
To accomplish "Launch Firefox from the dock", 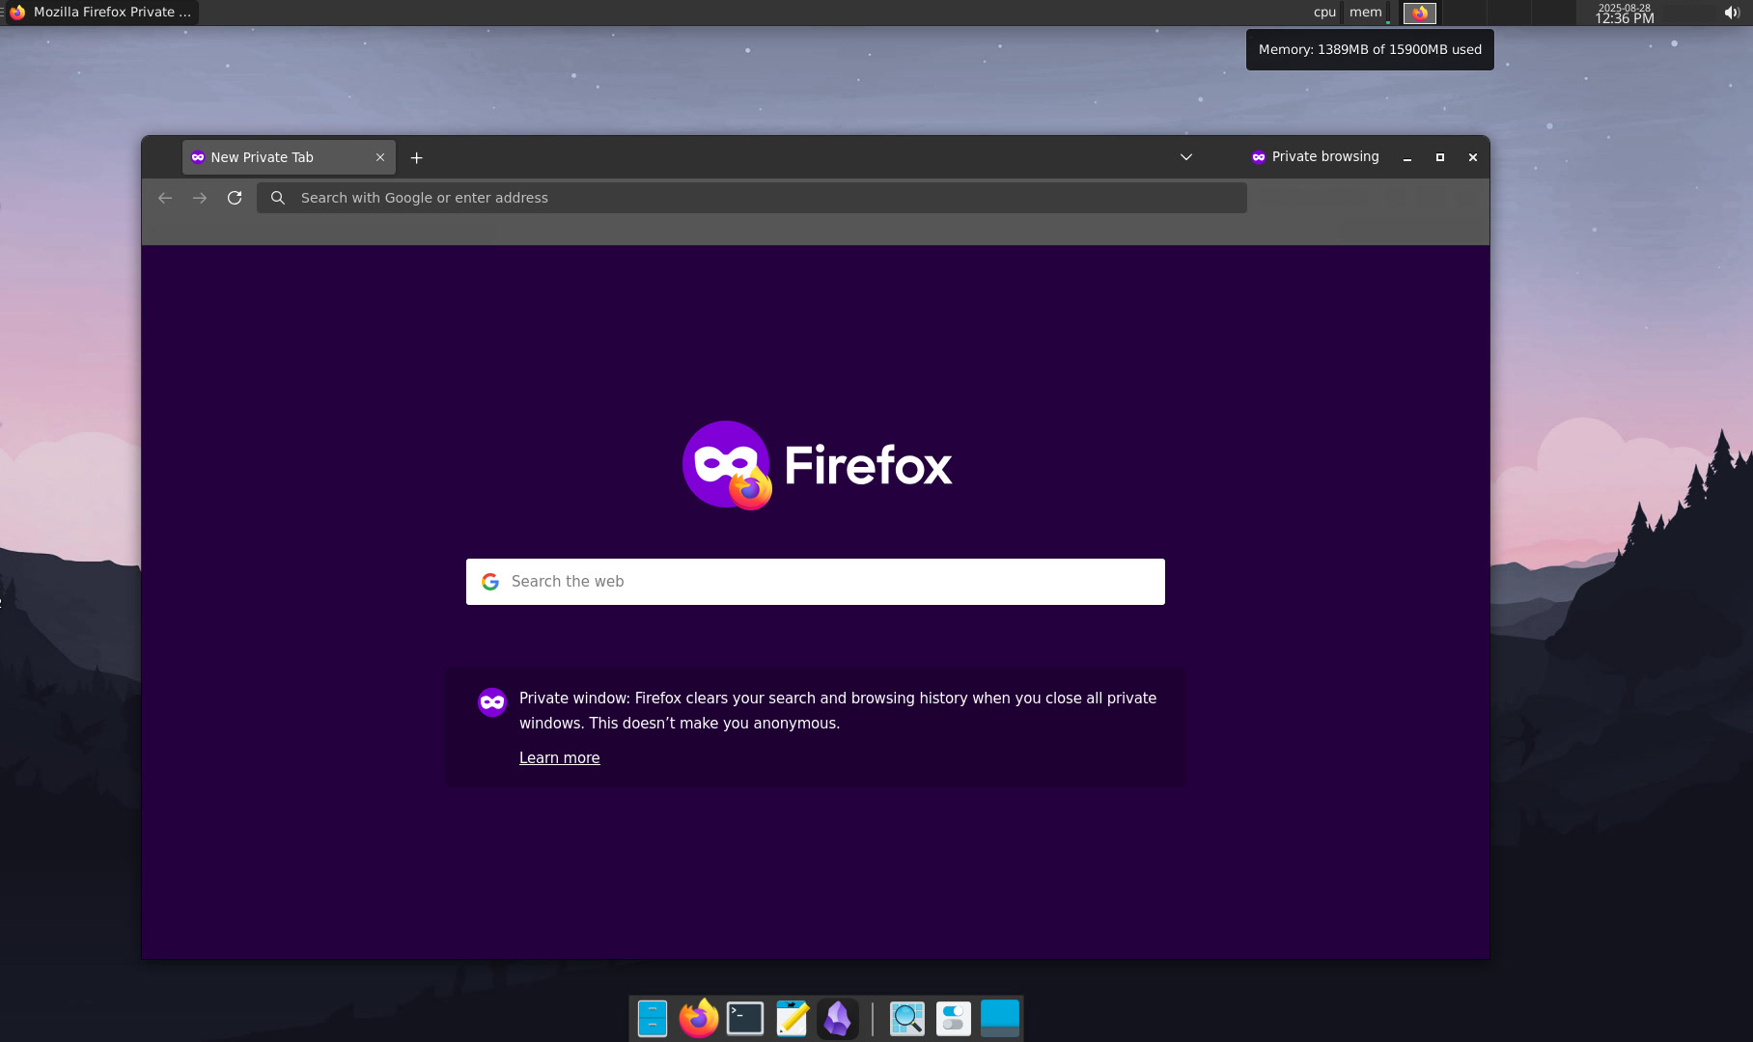I will (699, 1019).
